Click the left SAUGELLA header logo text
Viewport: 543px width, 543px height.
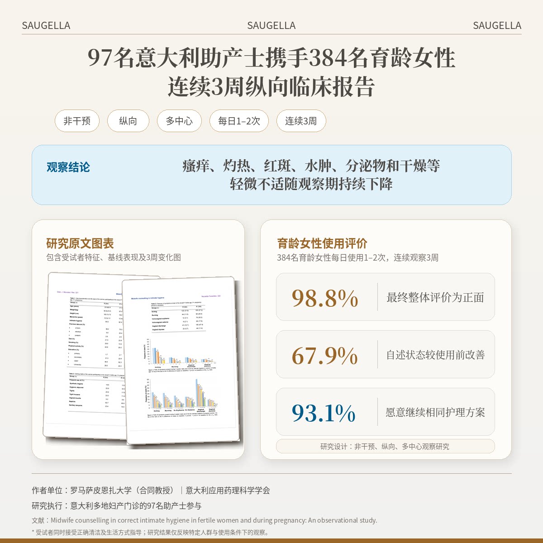pos(46,26)
